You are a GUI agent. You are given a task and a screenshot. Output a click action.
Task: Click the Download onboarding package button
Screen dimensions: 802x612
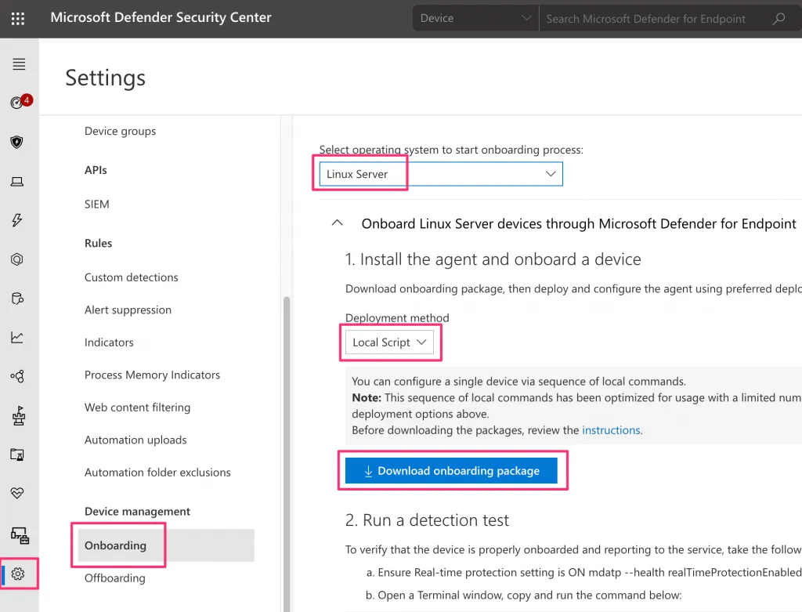click(x=451, y=471)
